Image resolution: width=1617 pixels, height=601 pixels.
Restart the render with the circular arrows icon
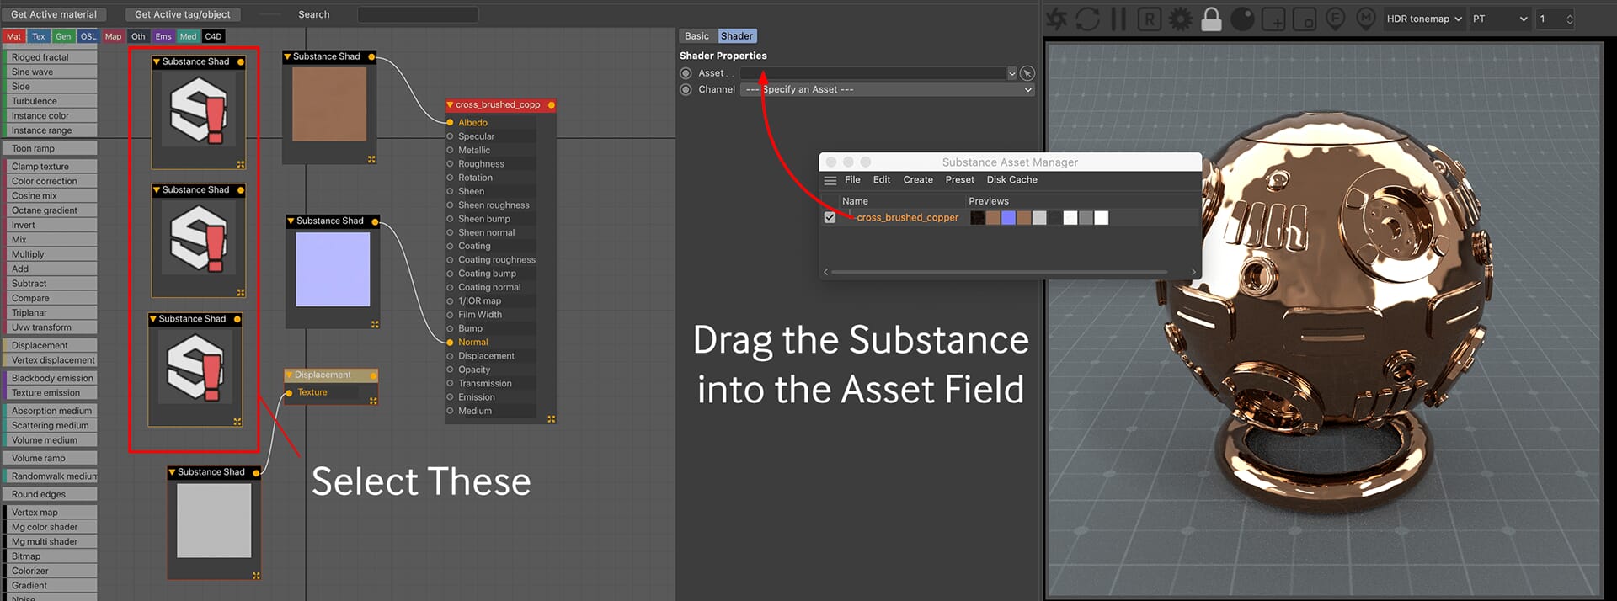click(x=1087, y=19)
